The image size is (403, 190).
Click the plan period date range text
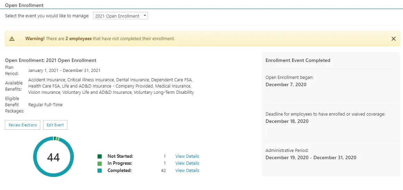coord(64,71)
